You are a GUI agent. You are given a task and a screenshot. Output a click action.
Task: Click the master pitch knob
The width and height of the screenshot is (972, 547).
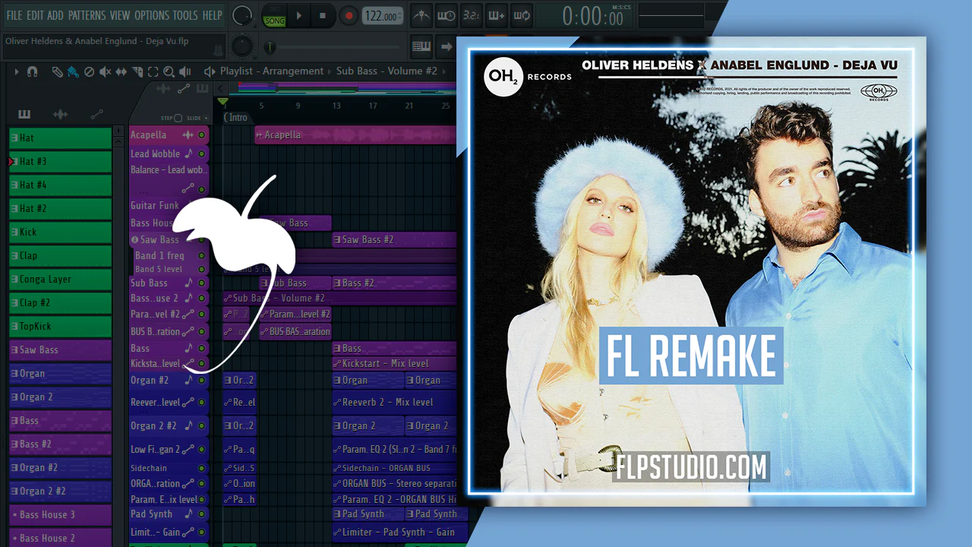[242, 46]
